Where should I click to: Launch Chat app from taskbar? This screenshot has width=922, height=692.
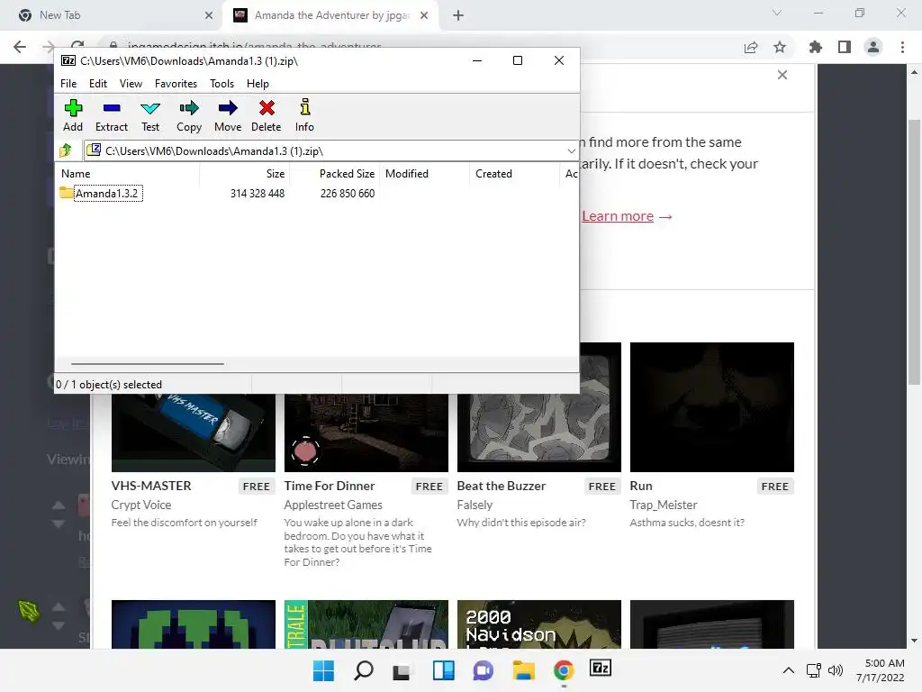pyautogui.click(x=484, y=670)
